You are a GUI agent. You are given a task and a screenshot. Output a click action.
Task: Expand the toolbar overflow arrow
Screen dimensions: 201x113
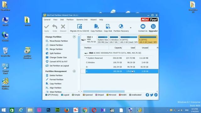[131, 28]
